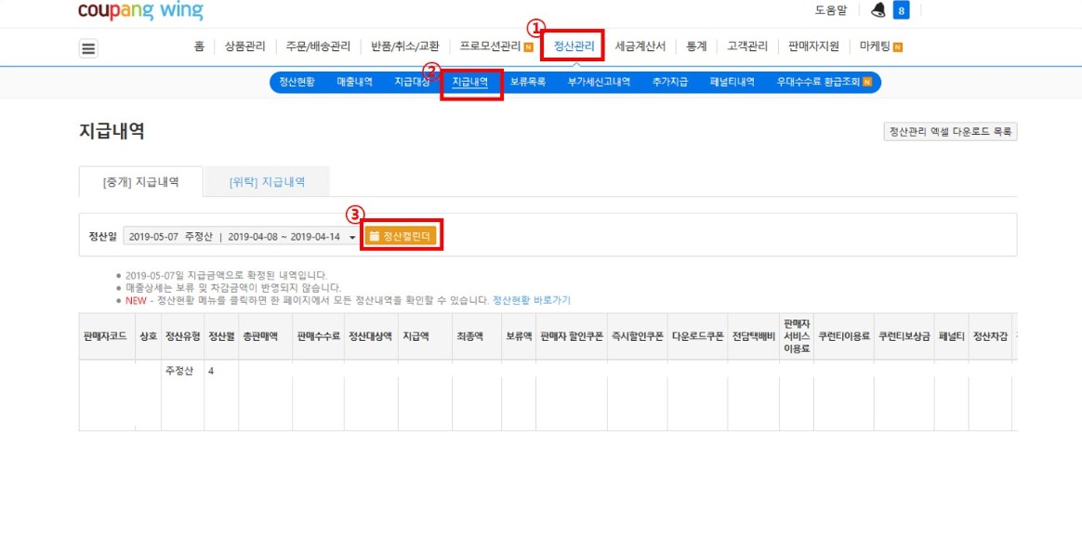1082x537 pixels.
Task: Open 도움말 help link
Action: pos(831,10)
